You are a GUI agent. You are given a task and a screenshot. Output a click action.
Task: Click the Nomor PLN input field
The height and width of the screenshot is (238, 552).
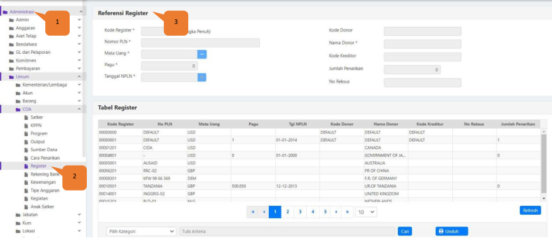click(200, 43)
